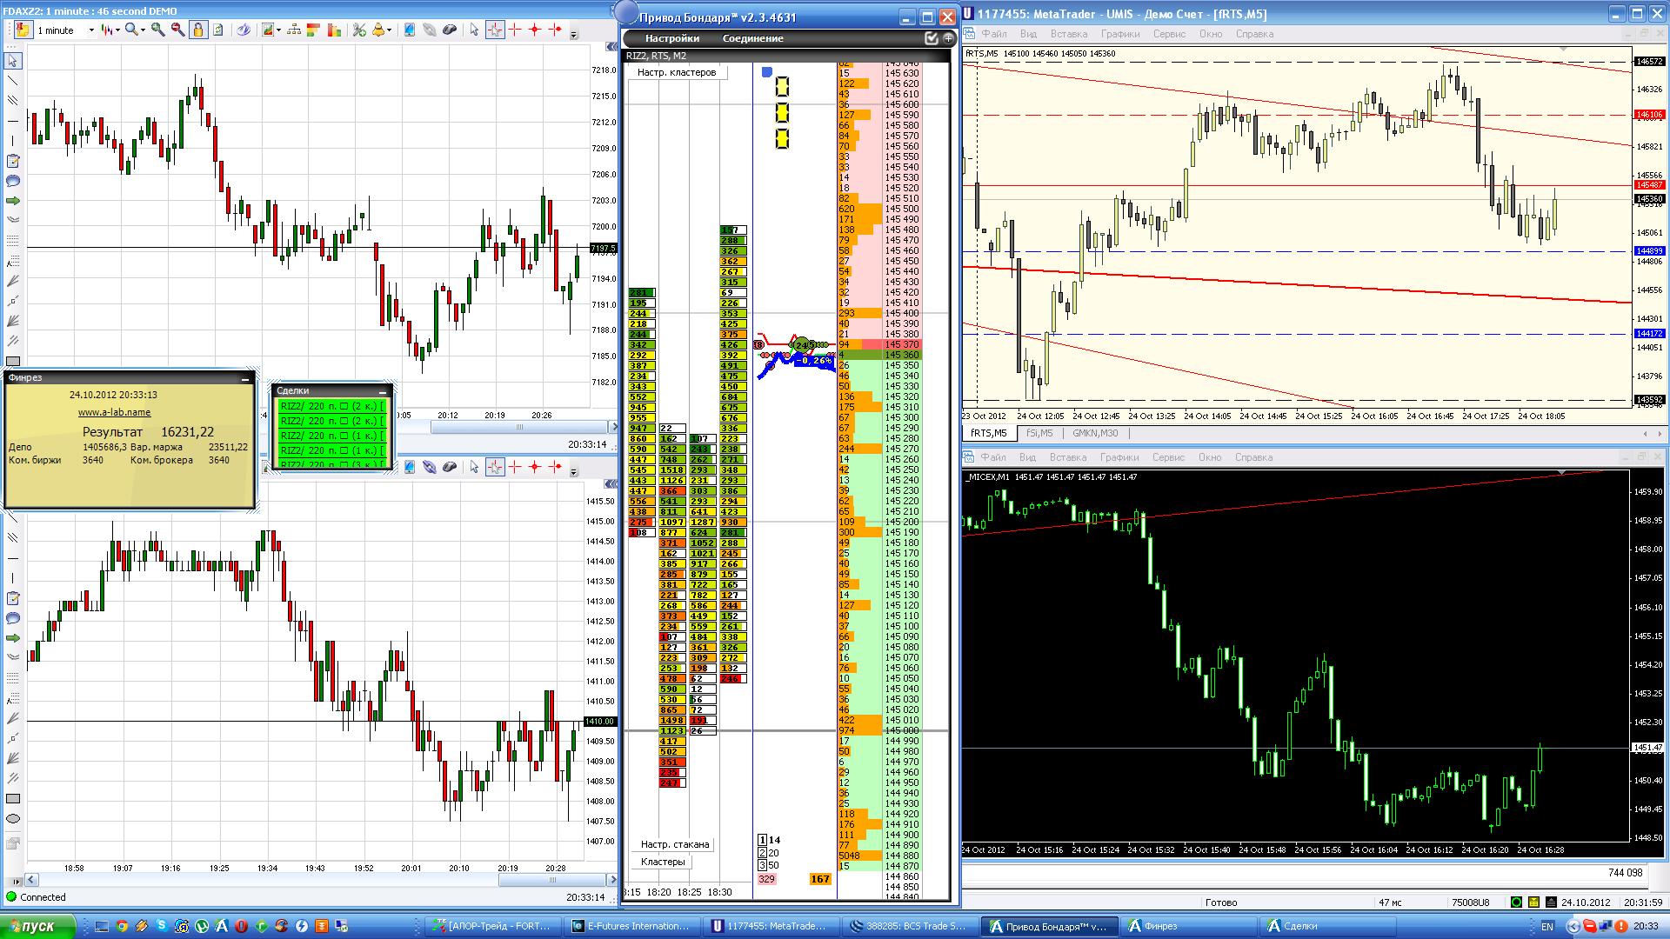Screen dimensions: 1670x939
Task: Click the alarm bell icon in toolbar
Action: 378,30
